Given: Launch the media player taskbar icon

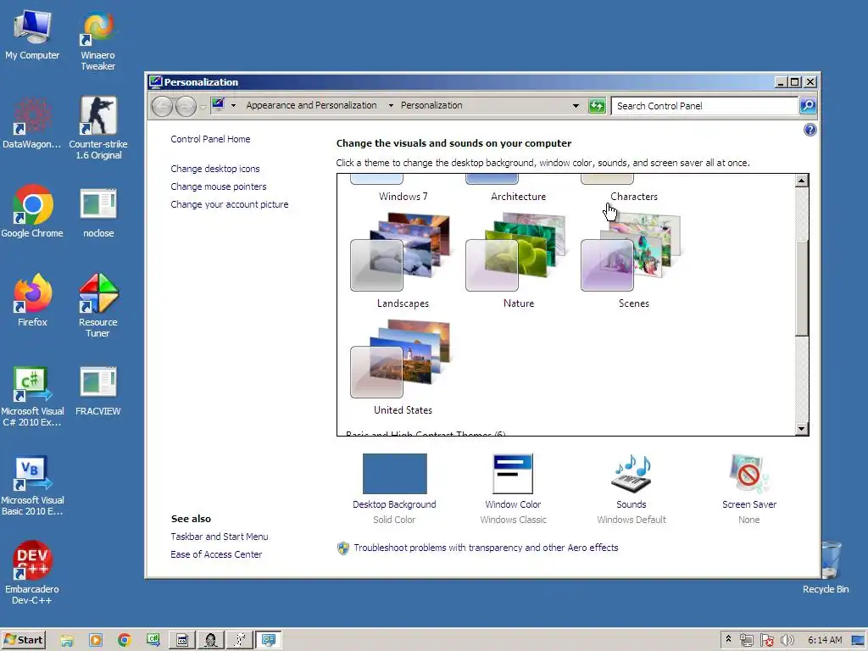Looking at the screenshot, I should pos(95,641).
